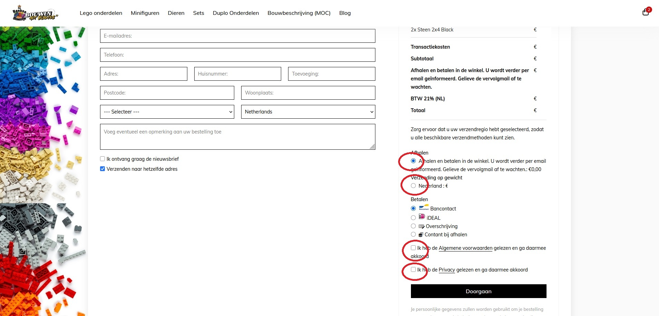
Task: Choose the iDEAL payment radio button
Action: (x=413, y=218)
